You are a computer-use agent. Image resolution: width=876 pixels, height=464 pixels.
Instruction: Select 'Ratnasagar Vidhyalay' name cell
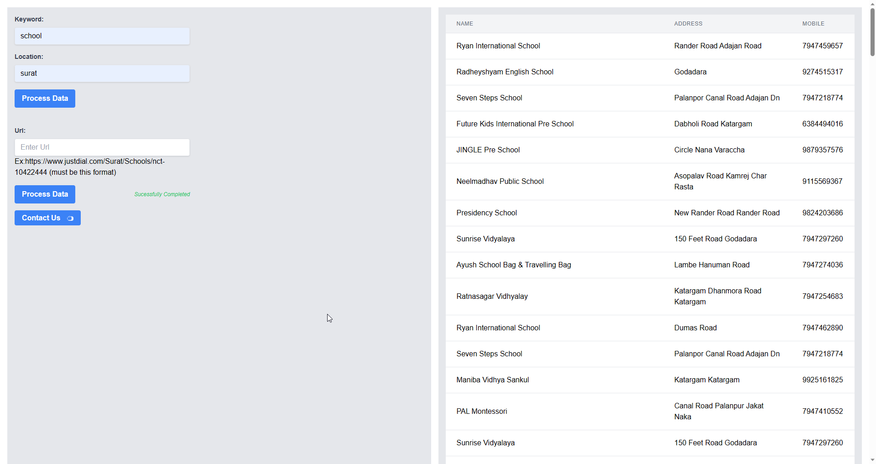[x=492, y=297]
